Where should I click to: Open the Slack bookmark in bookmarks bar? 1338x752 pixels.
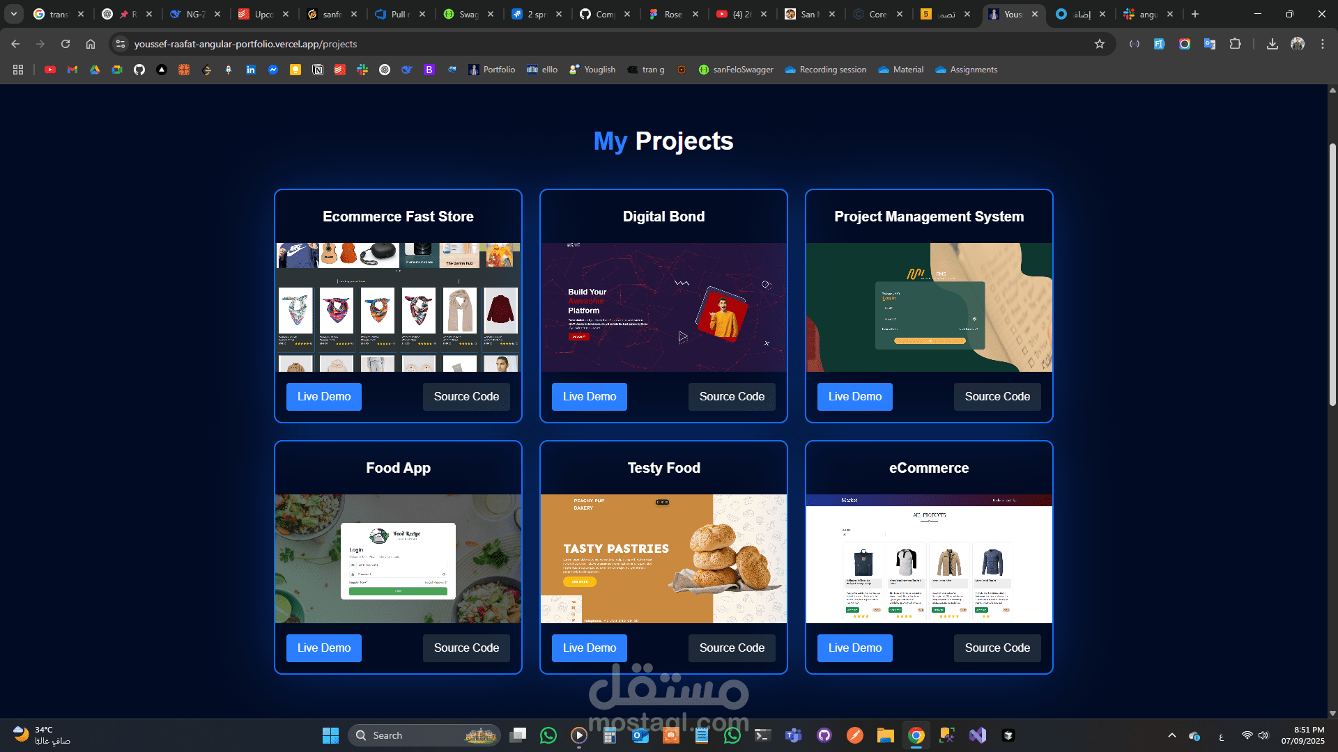tap(362, 70)
